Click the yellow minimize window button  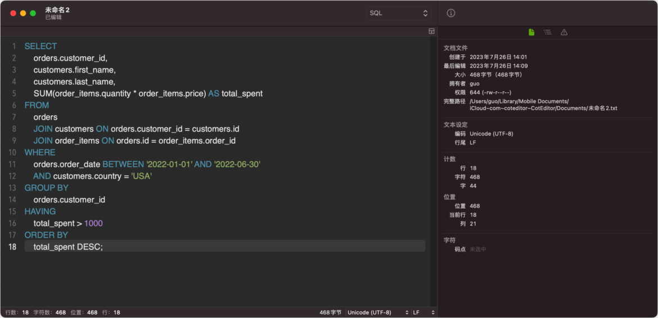pyautogui.click(x=23, y=13)
